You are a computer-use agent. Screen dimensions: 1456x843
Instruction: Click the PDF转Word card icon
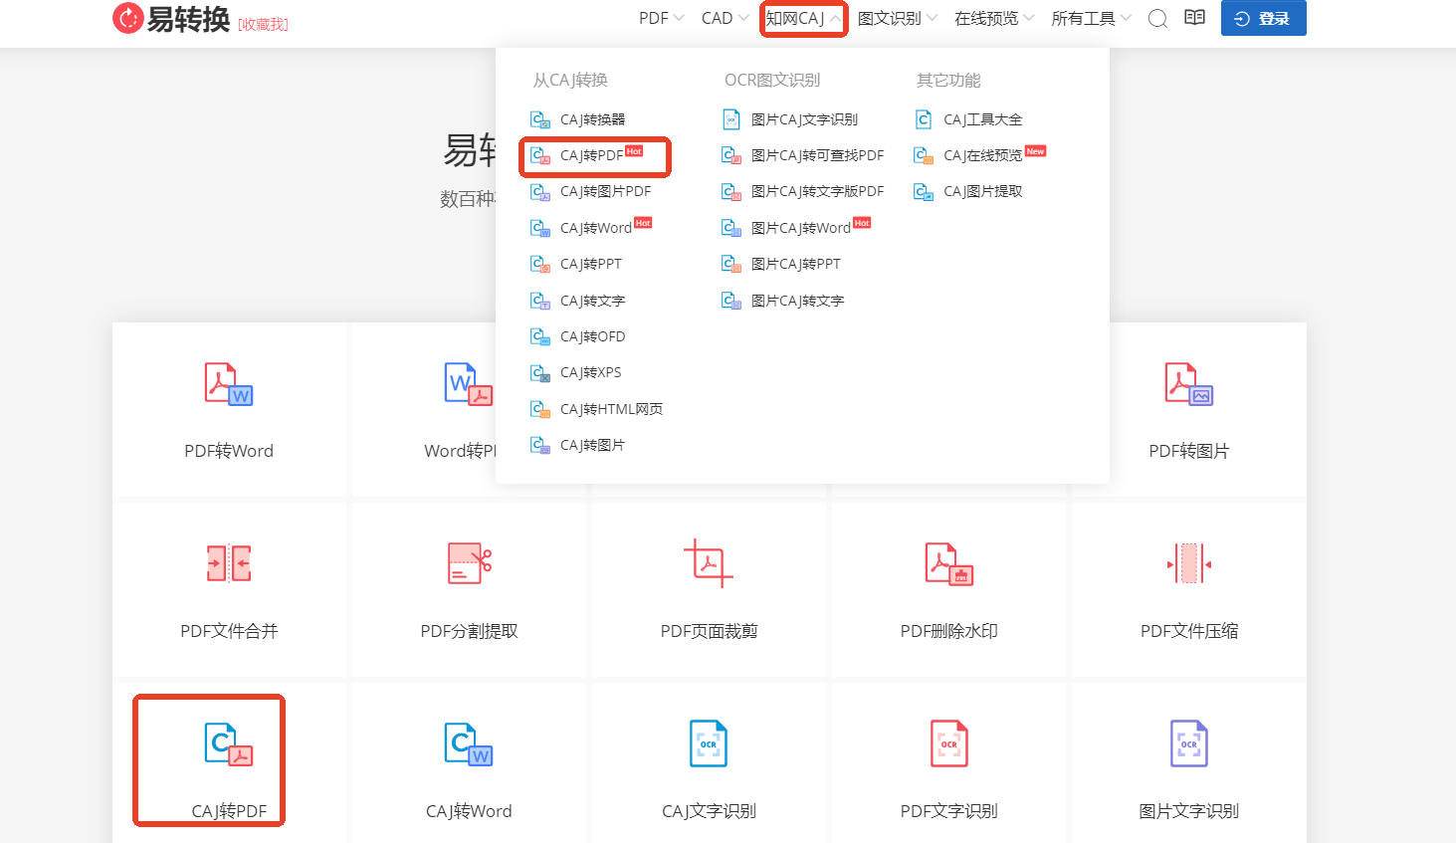click(229, 384)
